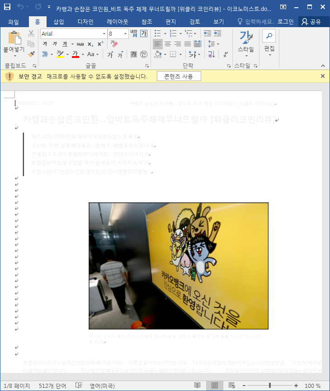Open the 파일 tab
330x391 pixels.
[14, 22]
